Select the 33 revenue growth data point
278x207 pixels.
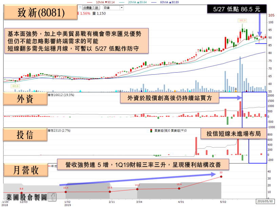pos(221,177)
